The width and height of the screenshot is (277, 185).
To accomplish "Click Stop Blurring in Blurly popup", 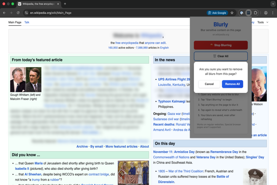I will click(x=221, y=45).
